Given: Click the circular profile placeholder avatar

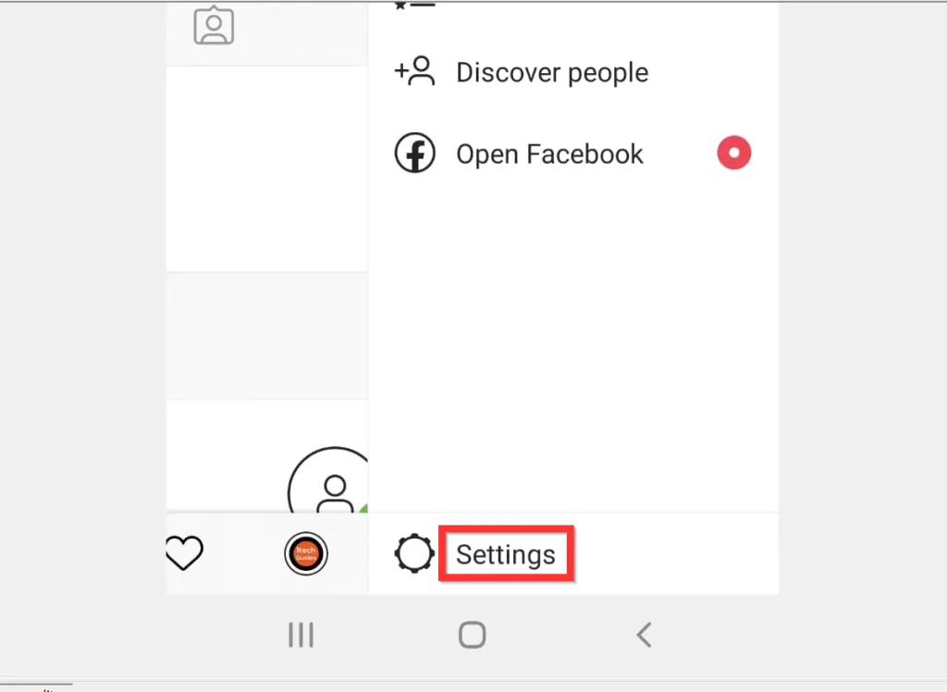Looking at the screenshot, I should click(329, 480).
